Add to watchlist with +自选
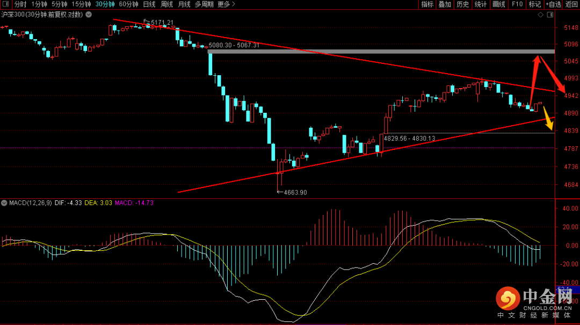Screen dimensions: 580x325 pyautogui.click(x=553, y=4)
